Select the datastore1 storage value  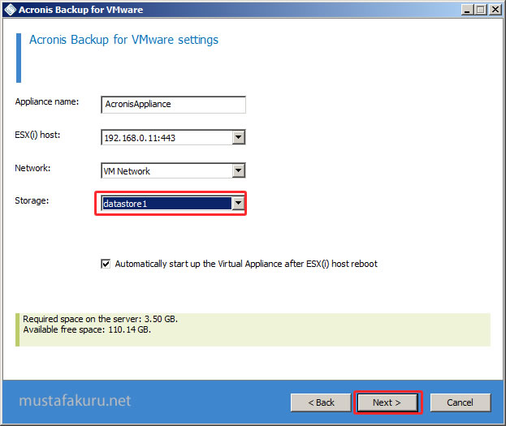point(167,204)
